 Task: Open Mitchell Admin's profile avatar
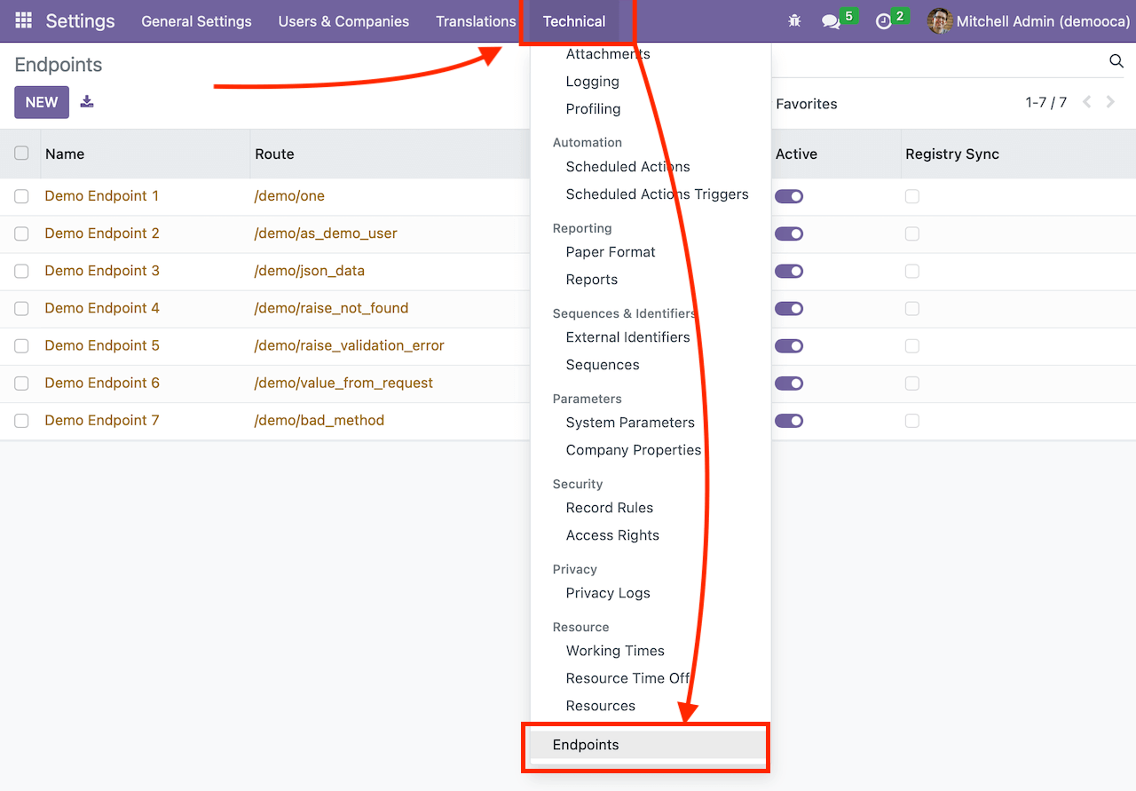(x=939, y=20)
